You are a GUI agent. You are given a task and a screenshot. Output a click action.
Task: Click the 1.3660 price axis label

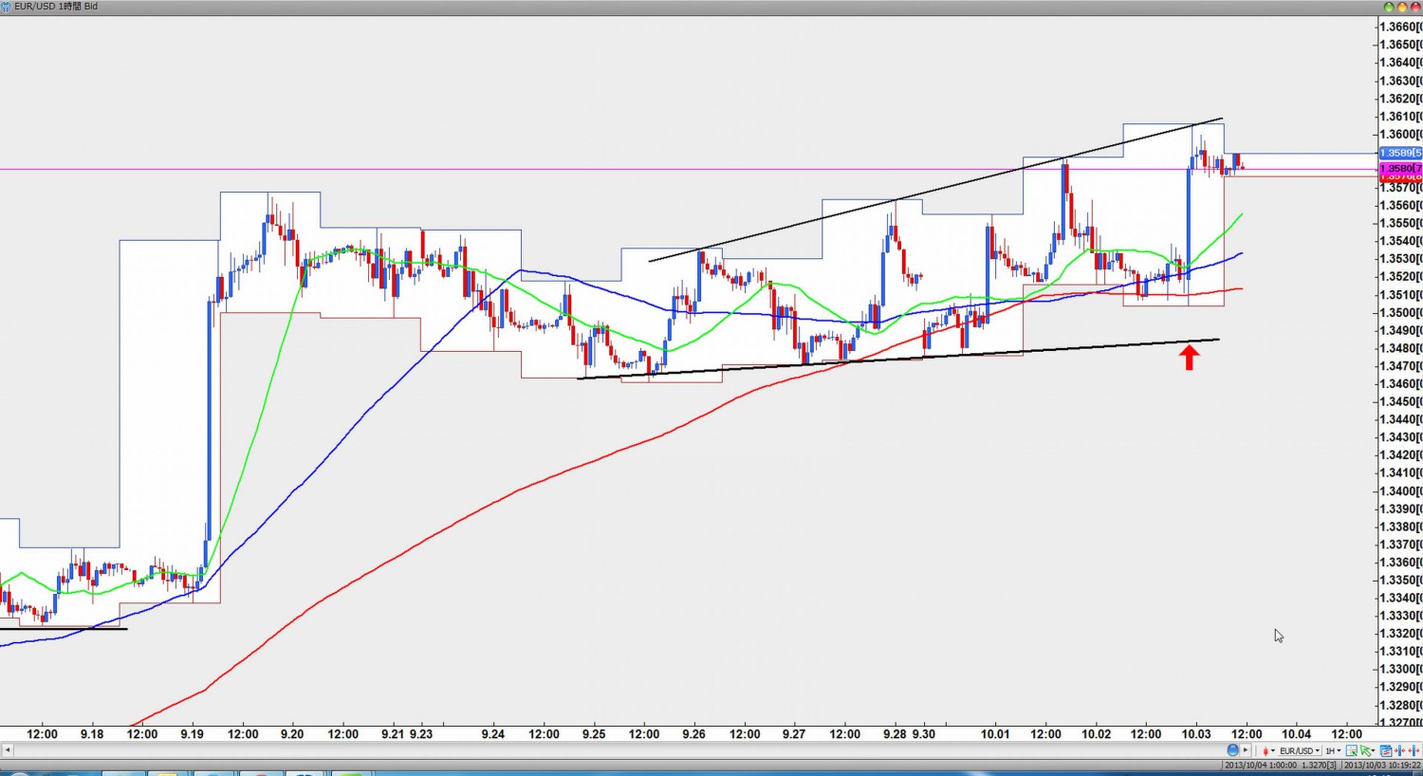(x=1400, y=27)
